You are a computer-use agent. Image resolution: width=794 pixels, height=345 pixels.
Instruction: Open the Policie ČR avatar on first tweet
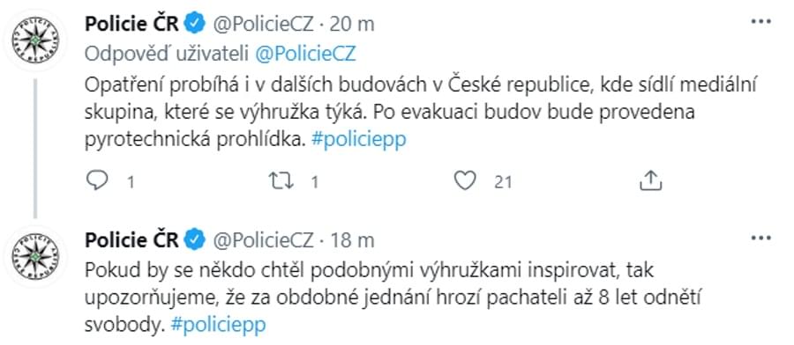tap(35, 40)
